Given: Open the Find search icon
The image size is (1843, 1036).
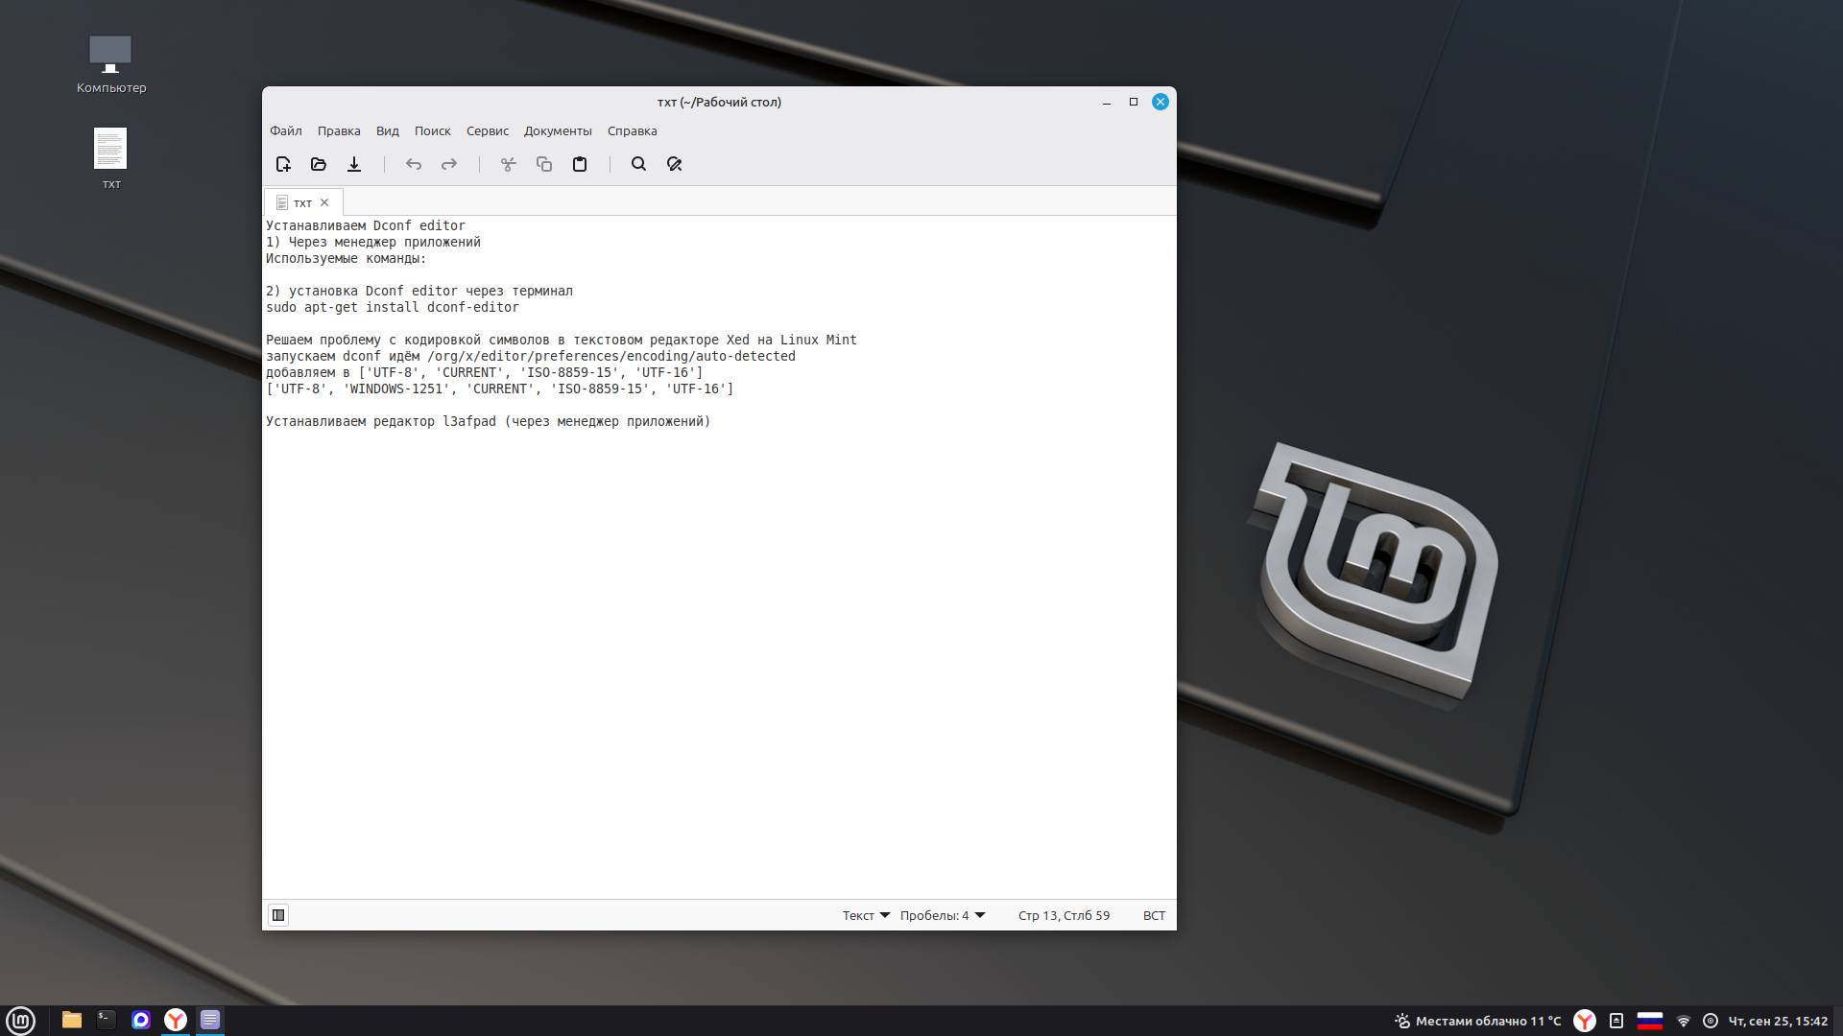Looking at the screenshot, I should [638, 164].
